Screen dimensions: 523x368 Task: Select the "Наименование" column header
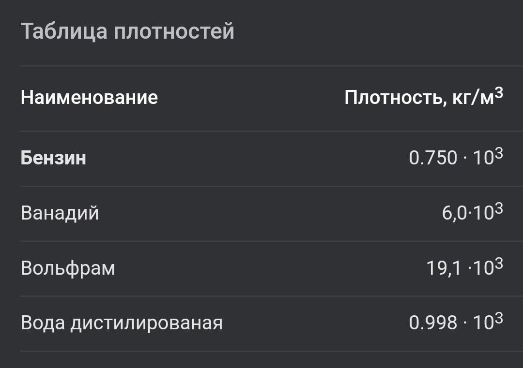coord(89,98)
